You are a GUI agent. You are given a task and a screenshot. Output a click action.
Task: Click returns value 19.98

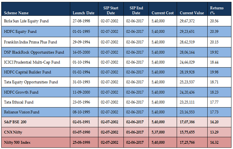(x=214, y=72)
